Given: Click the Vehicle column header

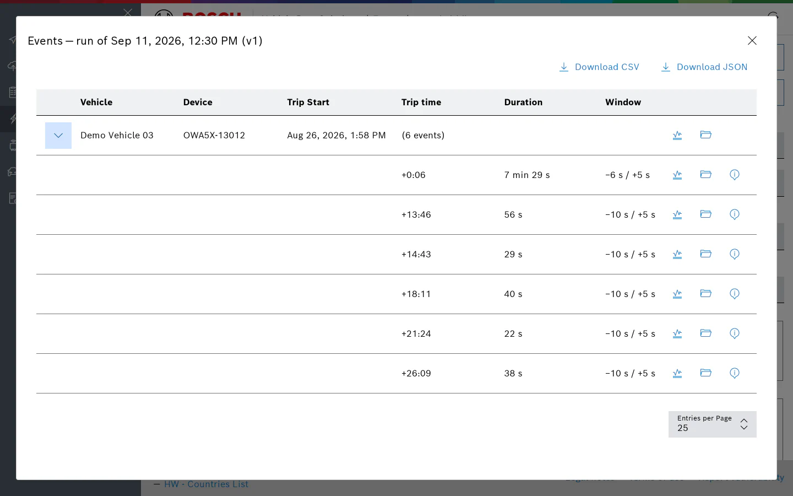Looking at the screenshot, I should pos(96,103).
